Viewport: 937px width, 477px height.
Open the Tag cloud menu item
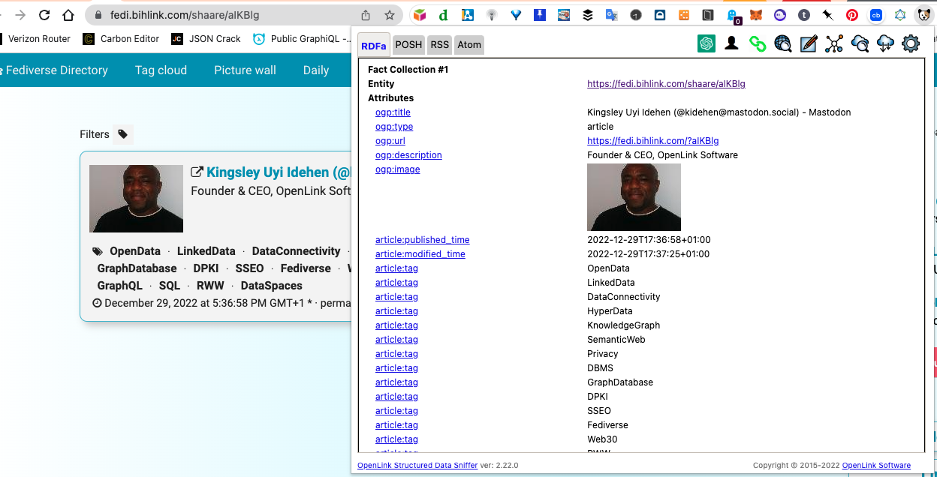[x=161, y=70]
